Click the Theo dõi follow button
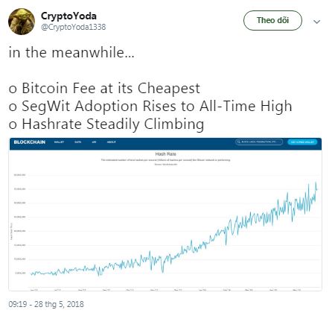The image size is (335, 313). pos(272,20)
